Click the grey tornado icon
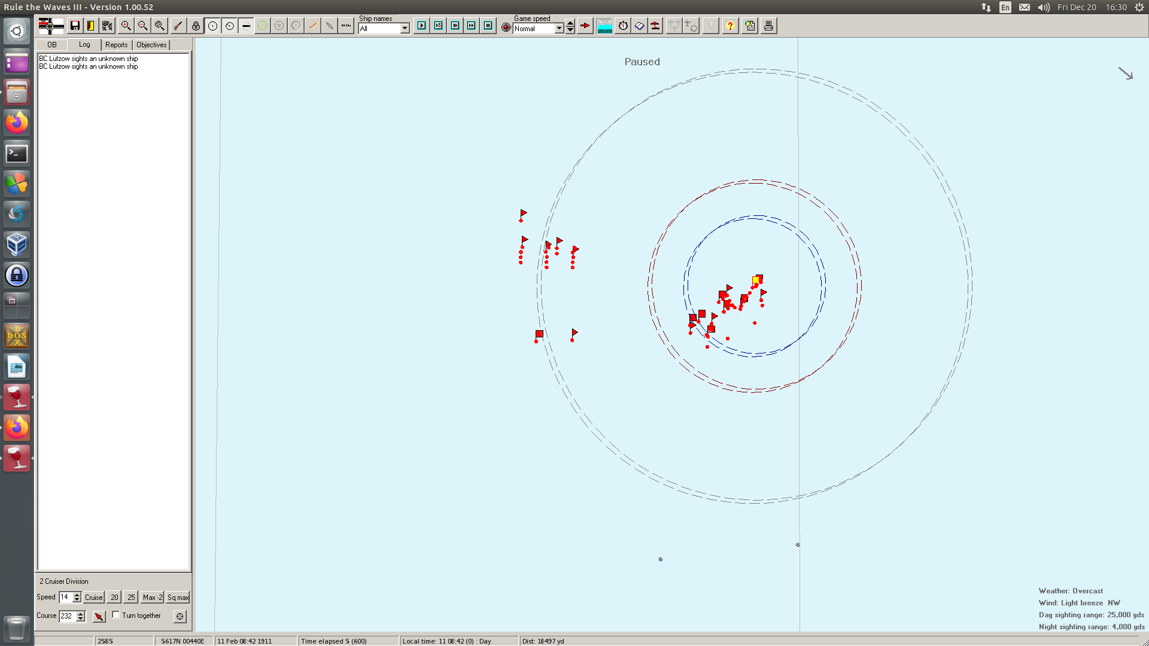The height and width of the screenshot is (646, 1149). pyautogui.click(x=711, y=26)
